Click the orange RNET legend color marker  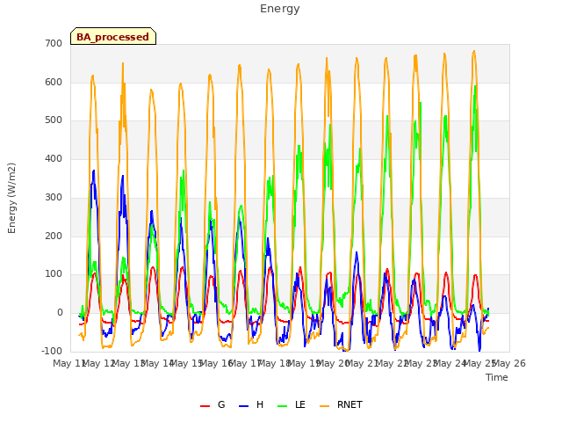(324, 406)
